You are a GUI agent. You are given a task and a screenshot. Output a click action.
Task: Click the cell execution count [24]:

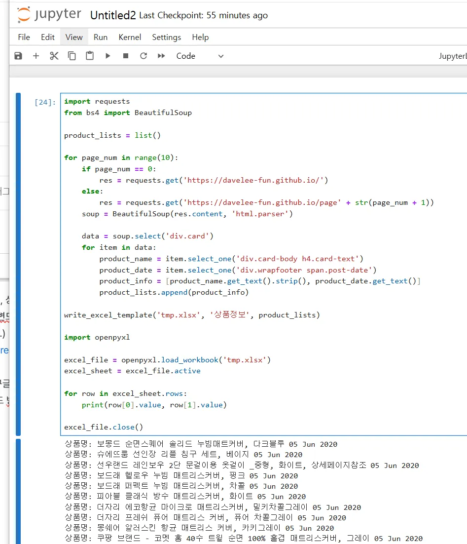pos(45,102)
